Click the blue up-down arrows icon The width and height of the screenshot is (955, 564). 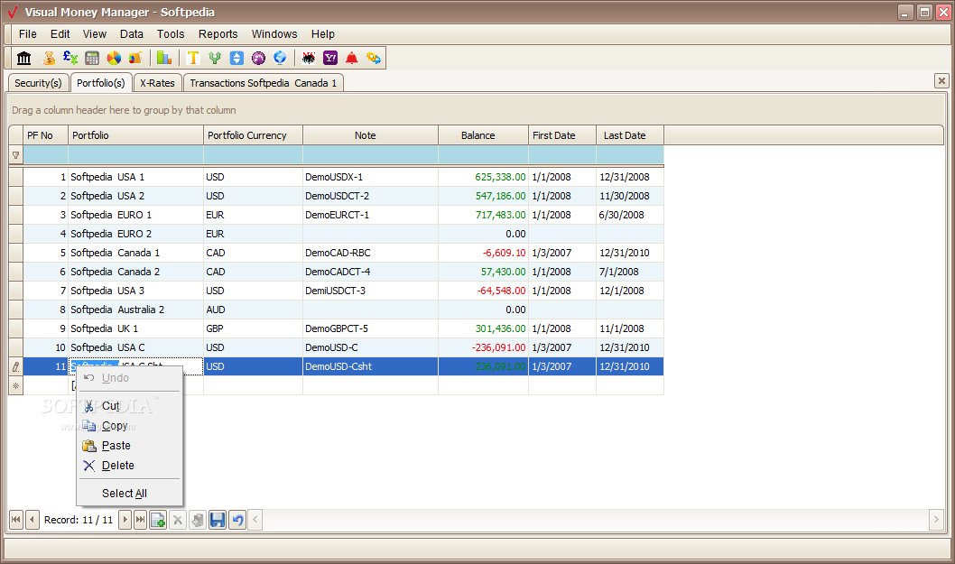pyautogui.click(x=236, y=58)
